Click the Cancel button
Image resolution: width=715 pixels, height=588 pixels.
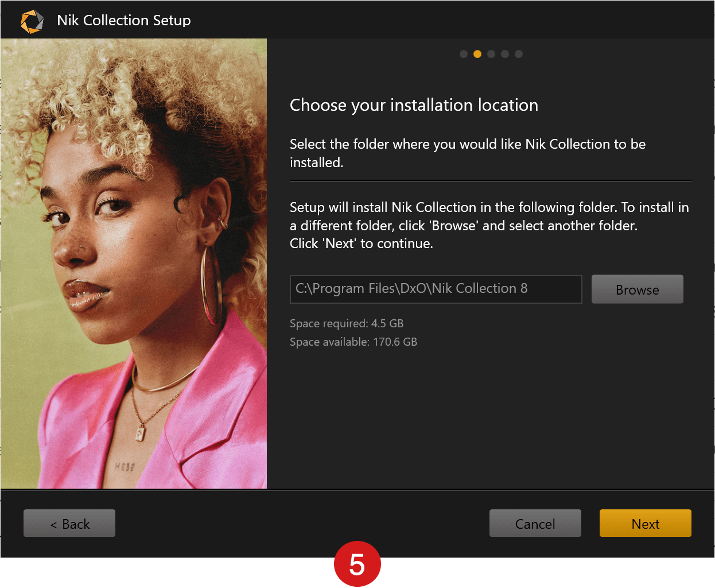[535, 523]
